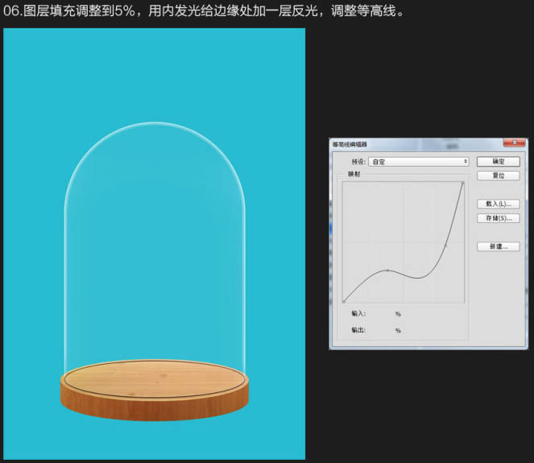This screenshot has width=534, height=463.
Task: Click the 存储(S)... save button
Action: (x=499, y=218)
